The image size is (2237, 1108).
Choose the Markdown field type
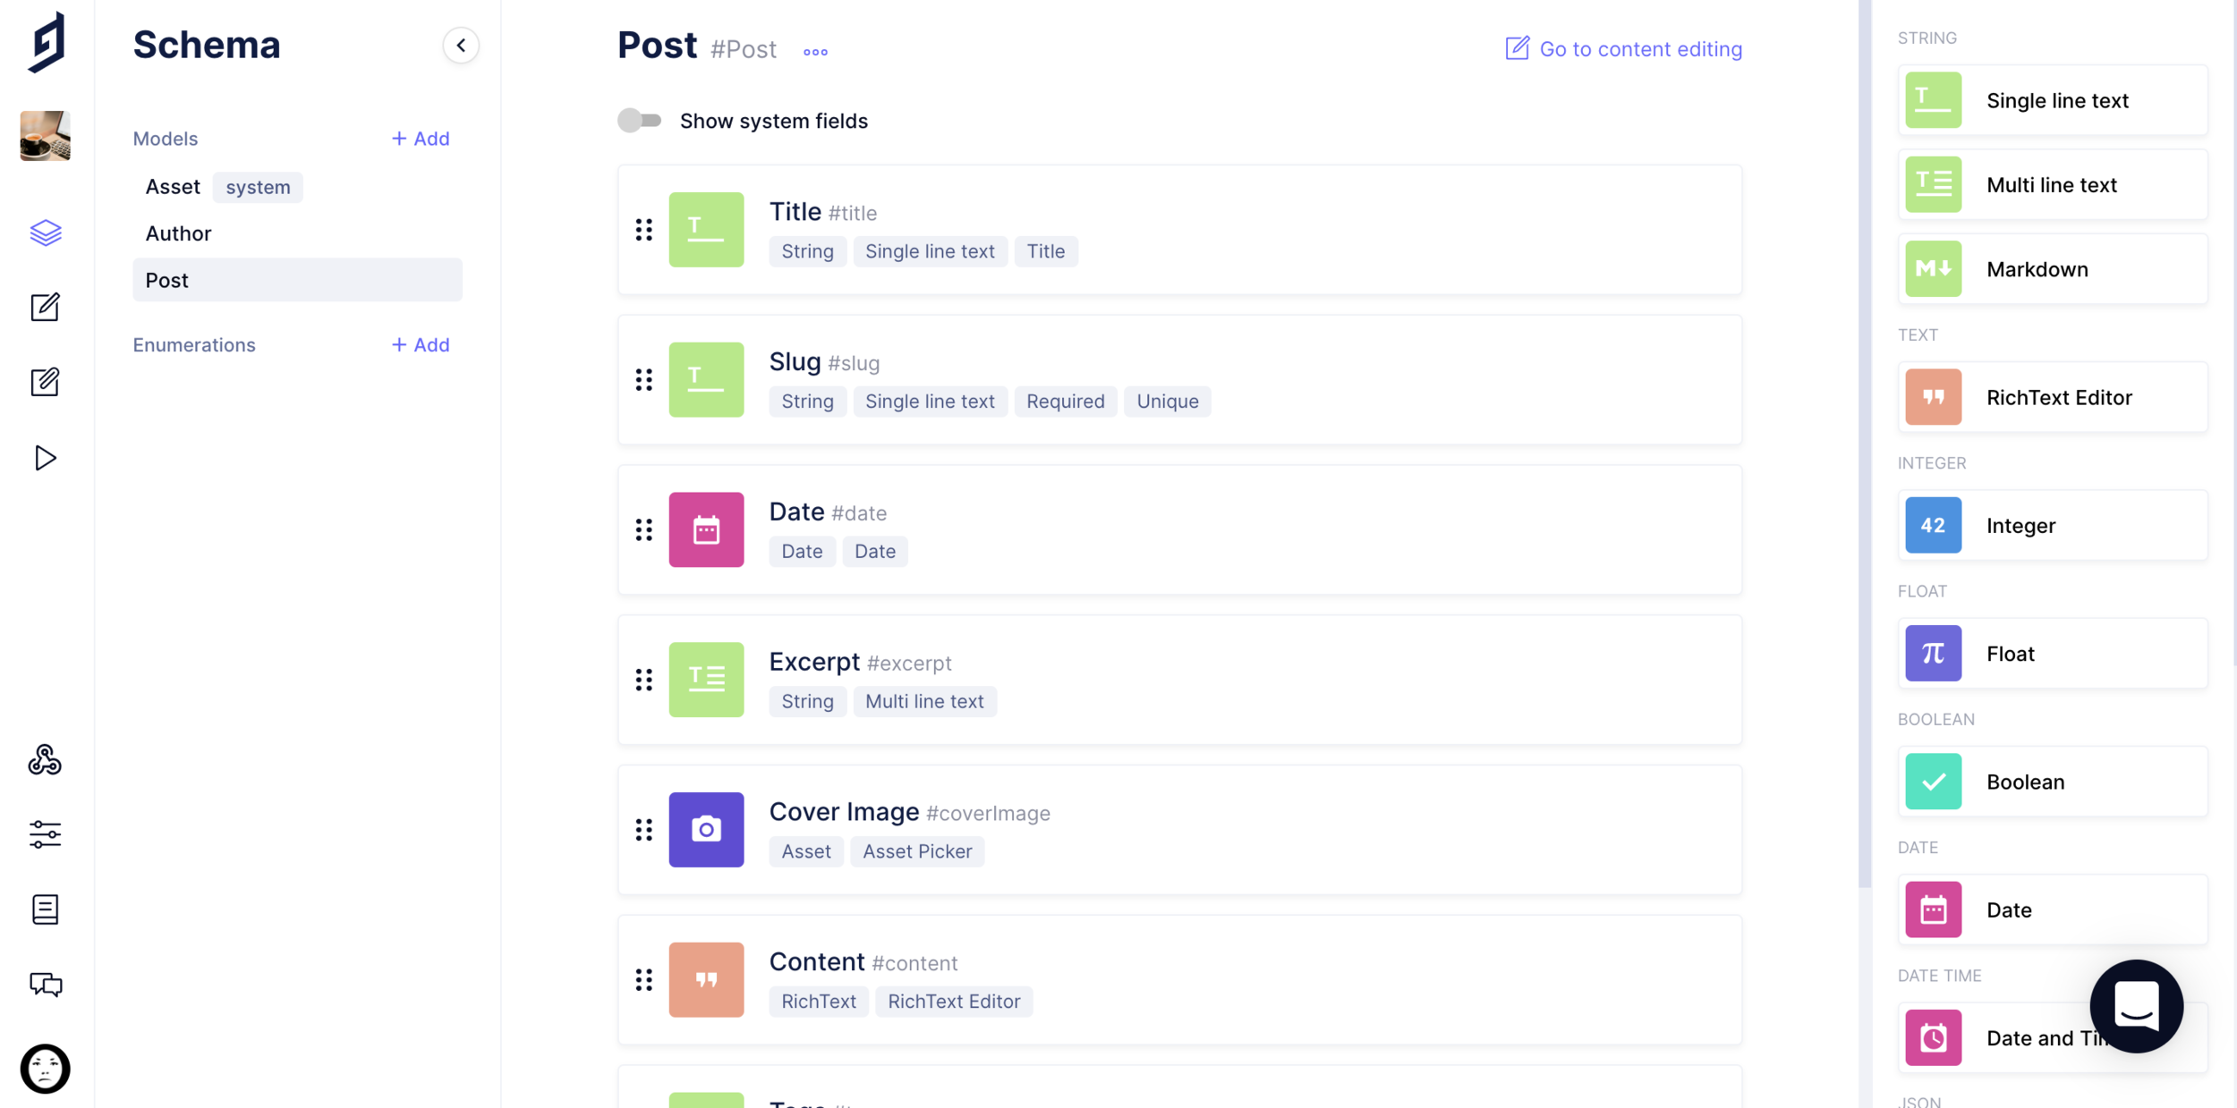[2052, 269]
